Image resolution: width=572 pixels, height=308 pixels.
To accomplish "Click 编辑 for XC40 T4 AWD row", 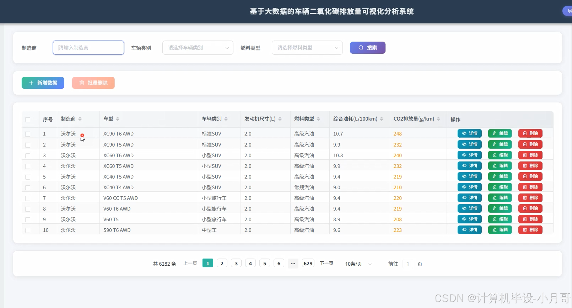I will click(x=500, y=187).
